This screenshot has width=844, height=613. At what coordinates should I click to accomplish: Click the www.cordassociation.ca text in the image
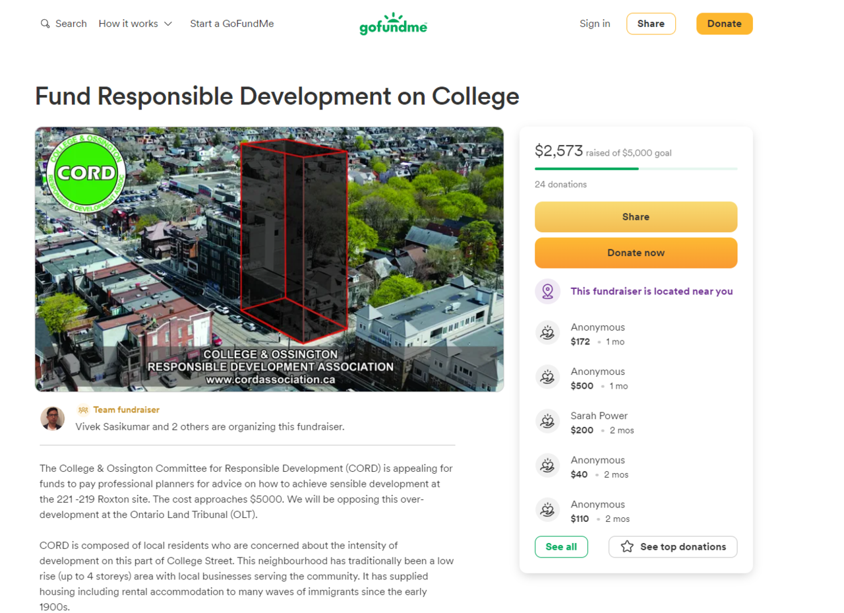pyautogui.click(x=270, y=380)
